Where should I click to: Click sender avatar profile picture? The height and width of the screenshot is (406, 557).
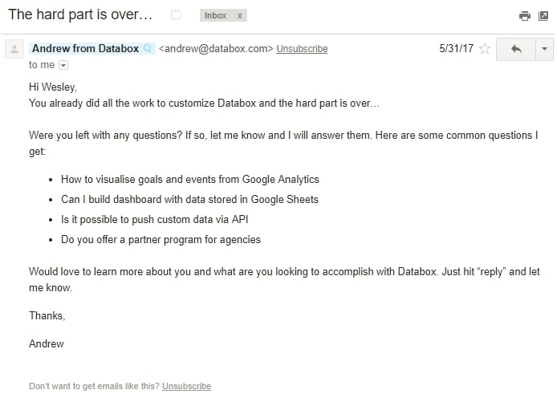[x=14, y=50]
